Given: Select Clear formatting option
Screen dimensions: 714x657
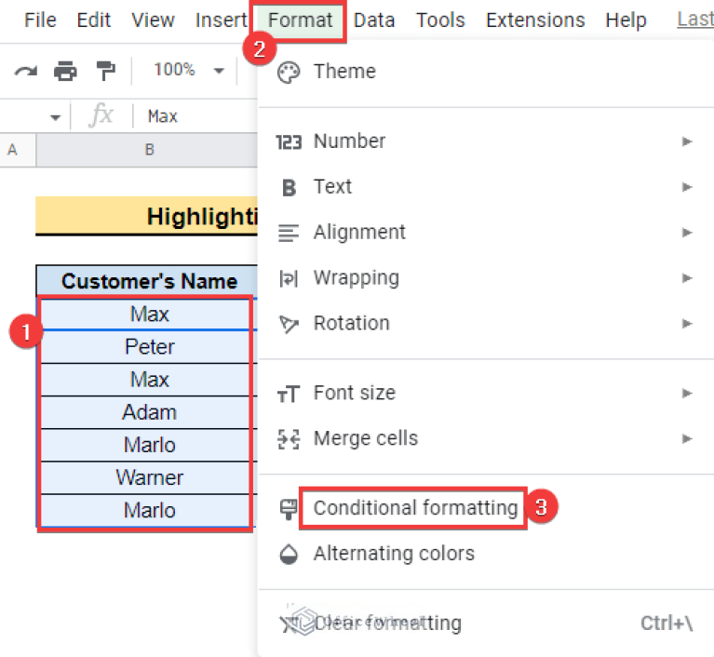Looking at the screenshot, I should pos(386,623).
